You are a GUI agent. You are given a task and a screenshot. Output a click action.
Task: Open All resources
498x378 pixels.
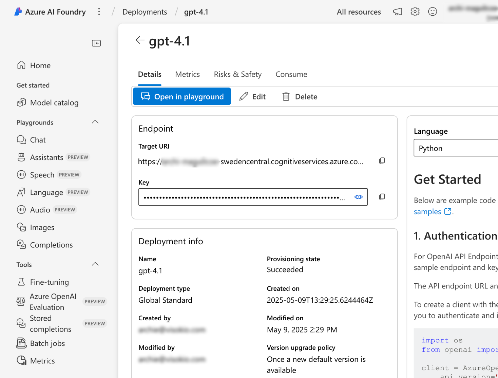[x=359, y=12]
